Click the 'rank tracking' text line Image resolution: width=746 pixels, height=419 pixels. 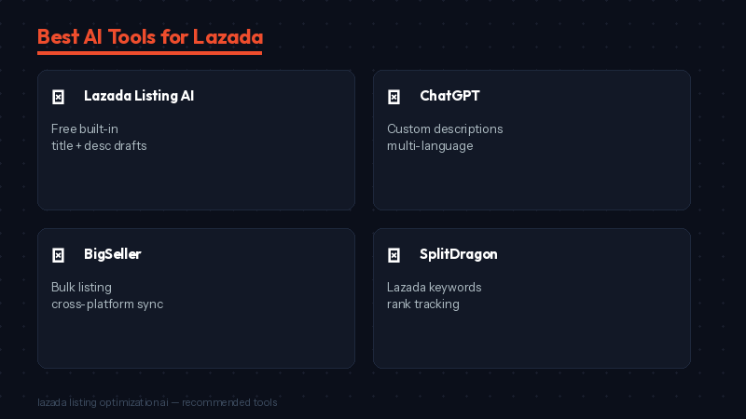[423, 304]
